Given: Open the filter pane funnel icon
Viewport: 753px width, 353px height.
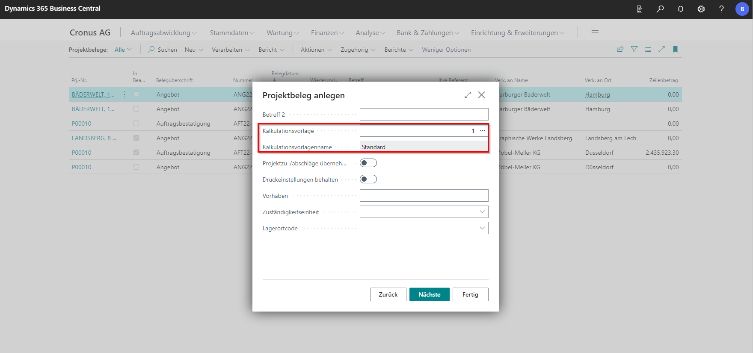Looking at the screenshot, I should pyautogui.click(x=634, y=50).
